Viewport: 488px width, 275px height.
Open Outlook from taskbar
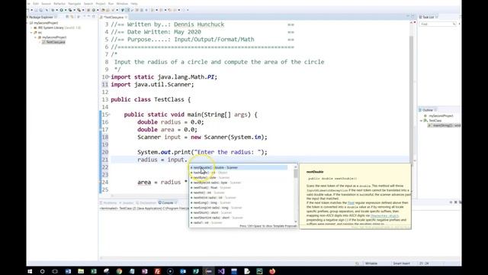pyautogui.click(x=183, y=271)
